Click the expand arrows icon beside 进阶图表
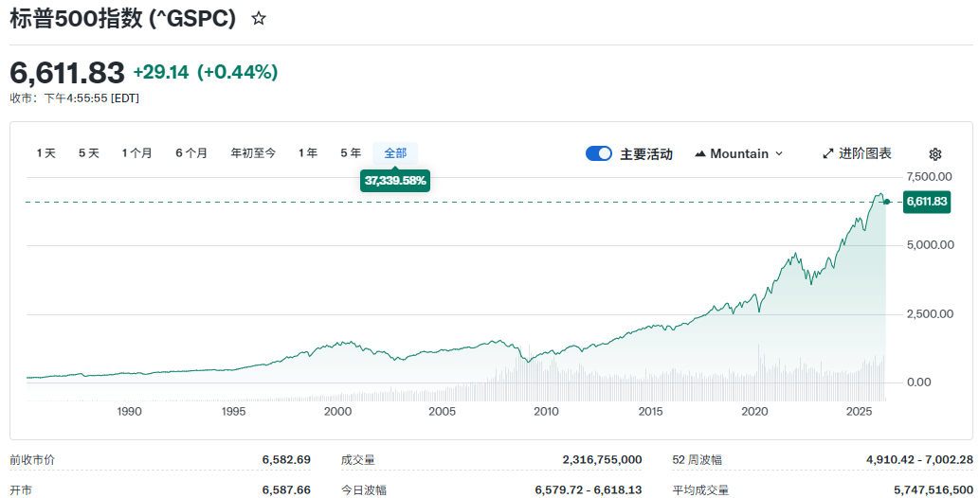Viewport: 979px width, 498px height. (828, 153)
